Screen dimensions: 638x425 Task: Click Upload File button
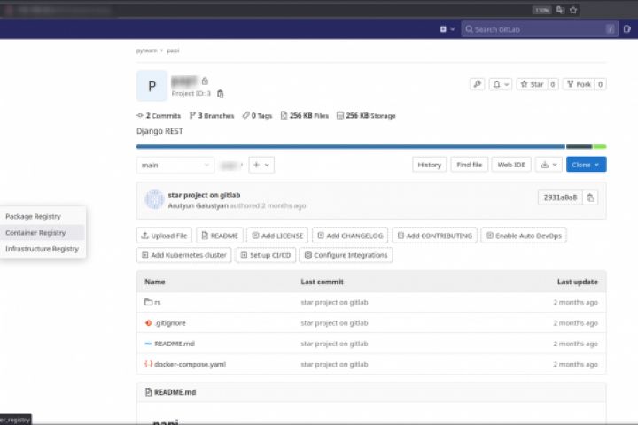[x=164, y=236]
